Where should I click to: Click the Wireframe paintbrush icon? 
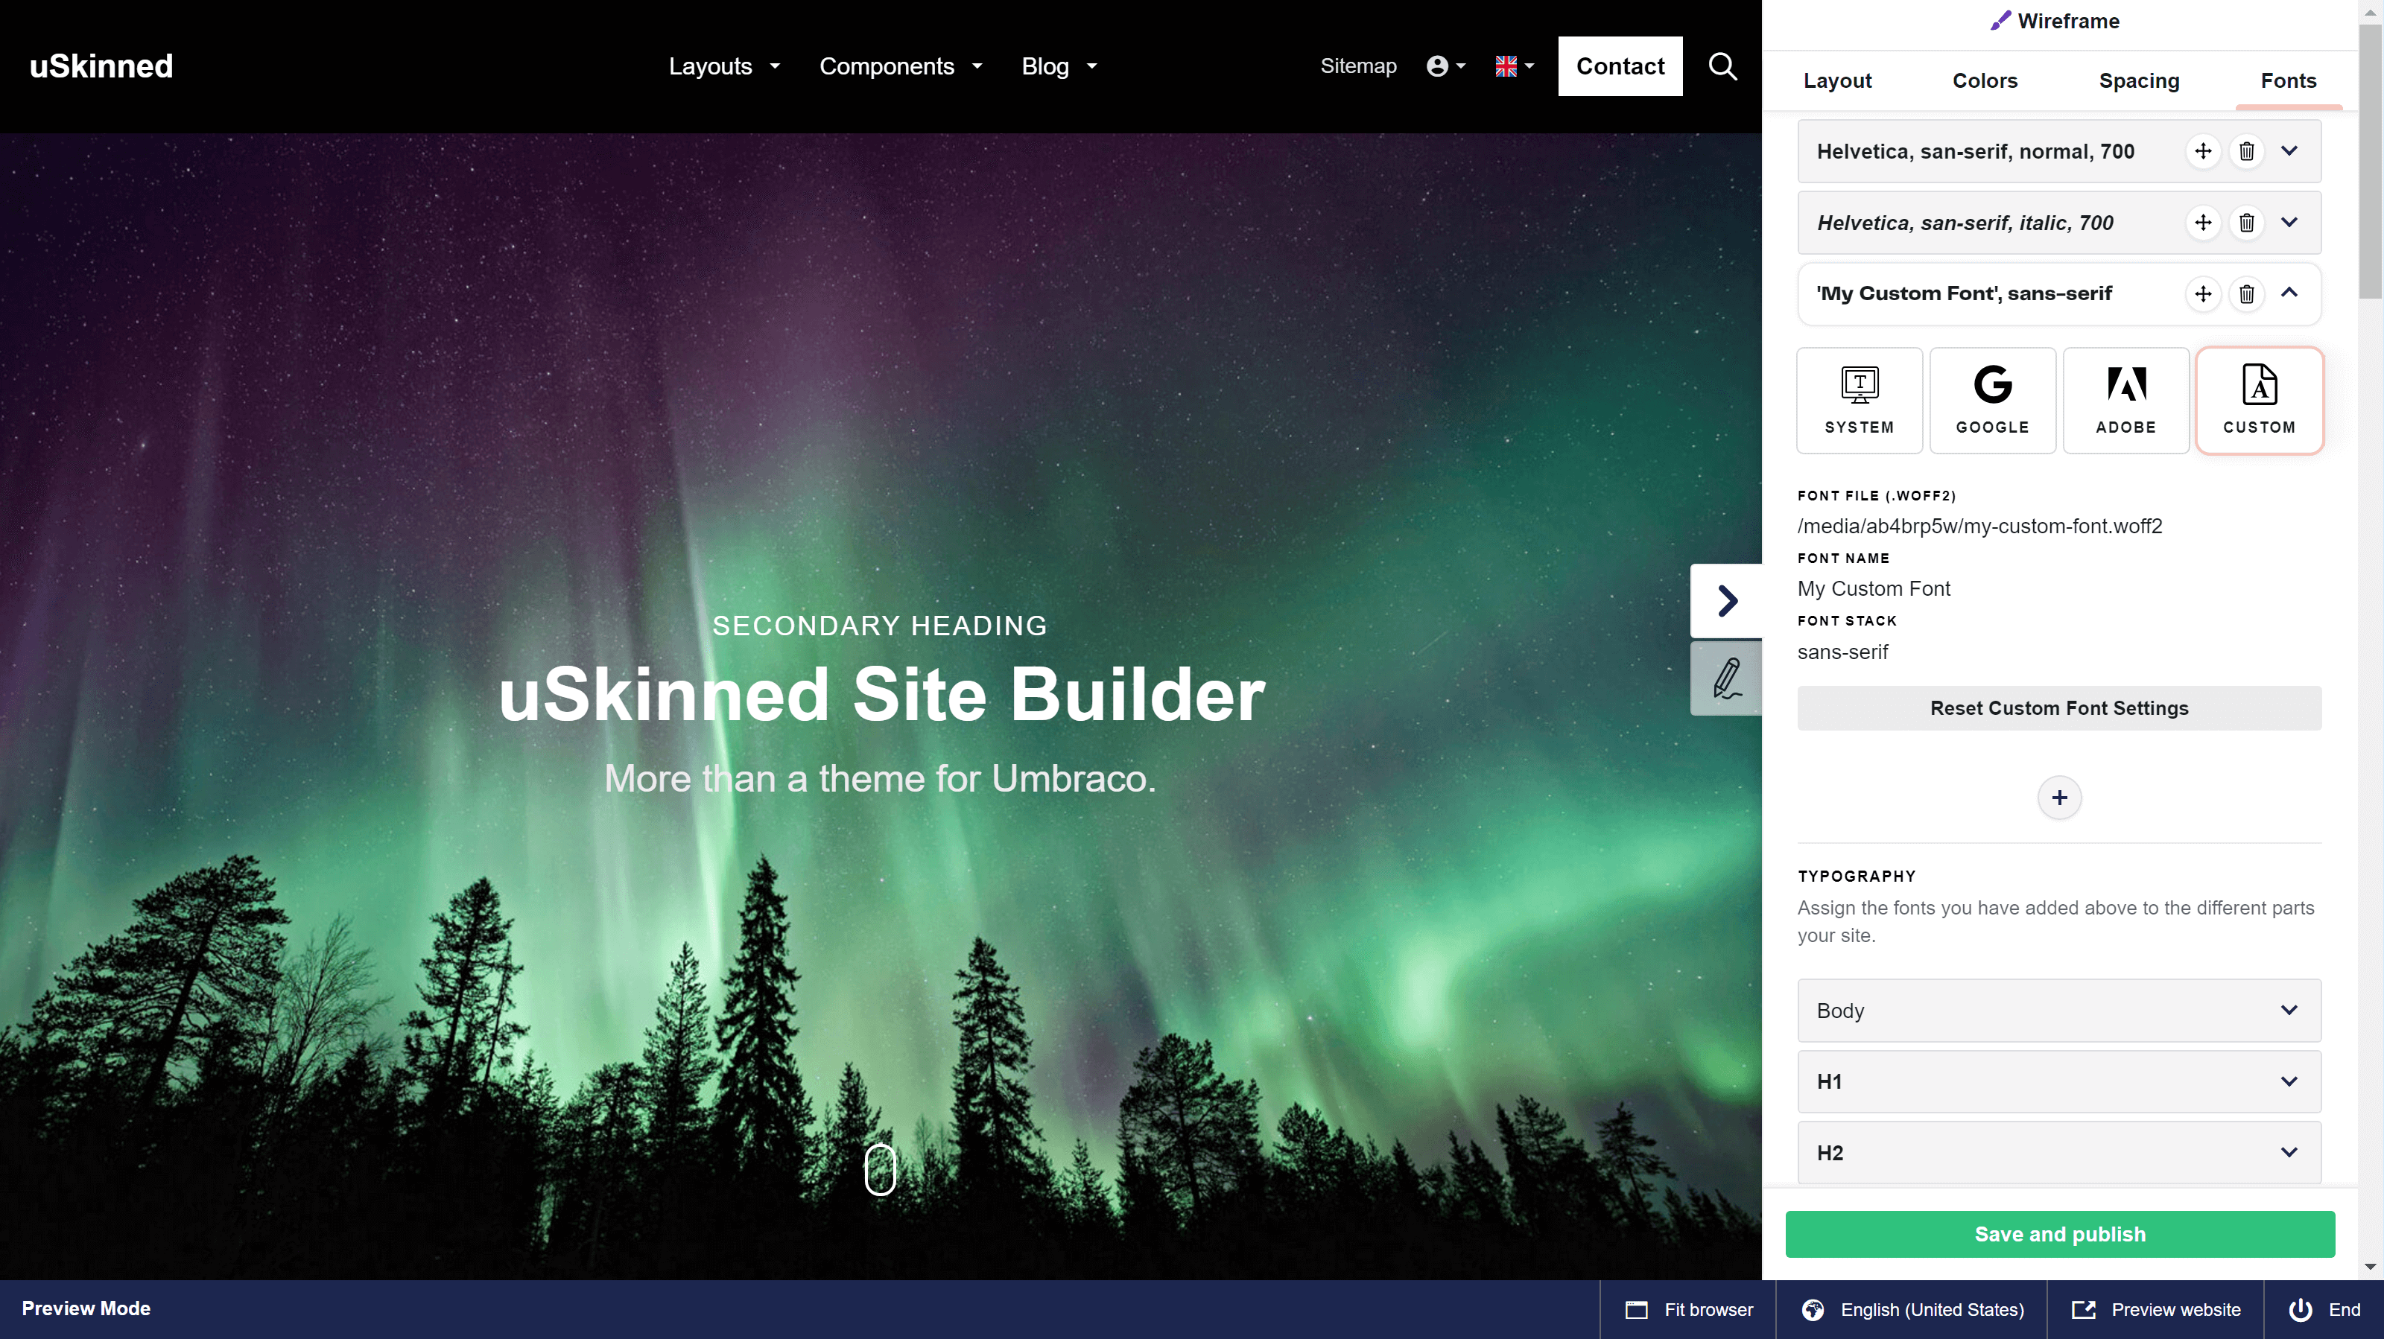point(2000,20)
